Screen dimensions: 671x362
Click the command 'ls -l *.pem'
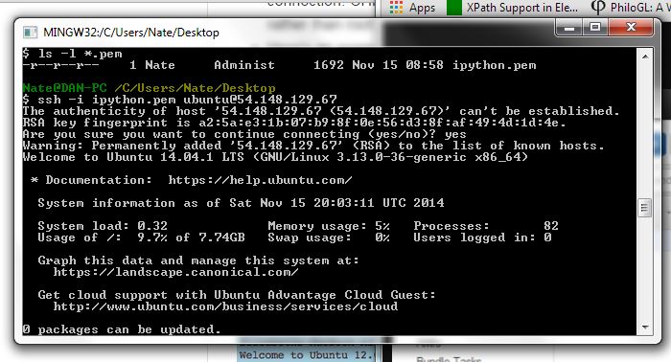click(x=80, y=54)
